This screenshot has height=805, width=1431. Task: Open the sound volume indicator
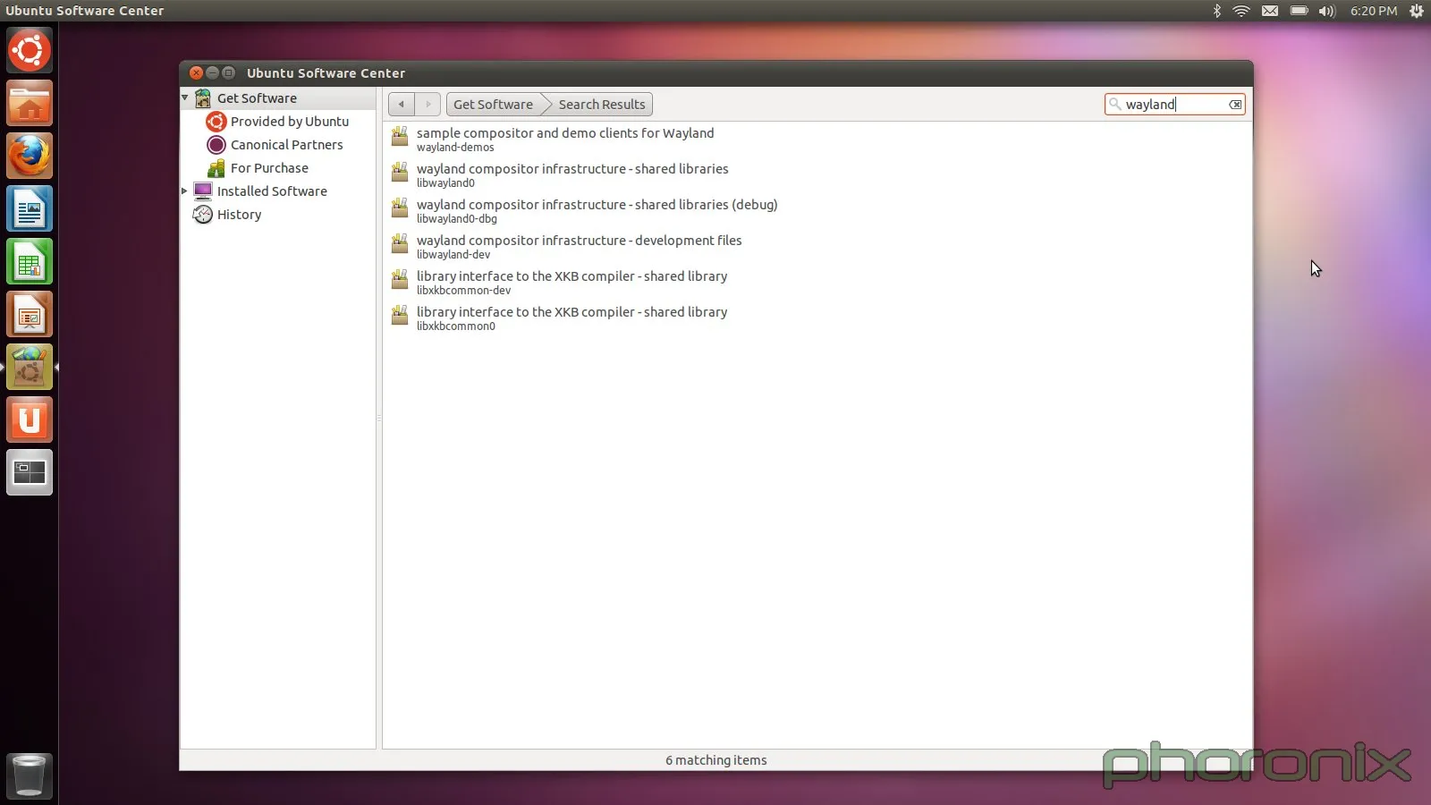[x=1327, y=11]
